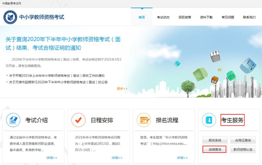Click the 考试介绍 pencil document icon
Screen dimensions: 262x165
tap(13, 120)
